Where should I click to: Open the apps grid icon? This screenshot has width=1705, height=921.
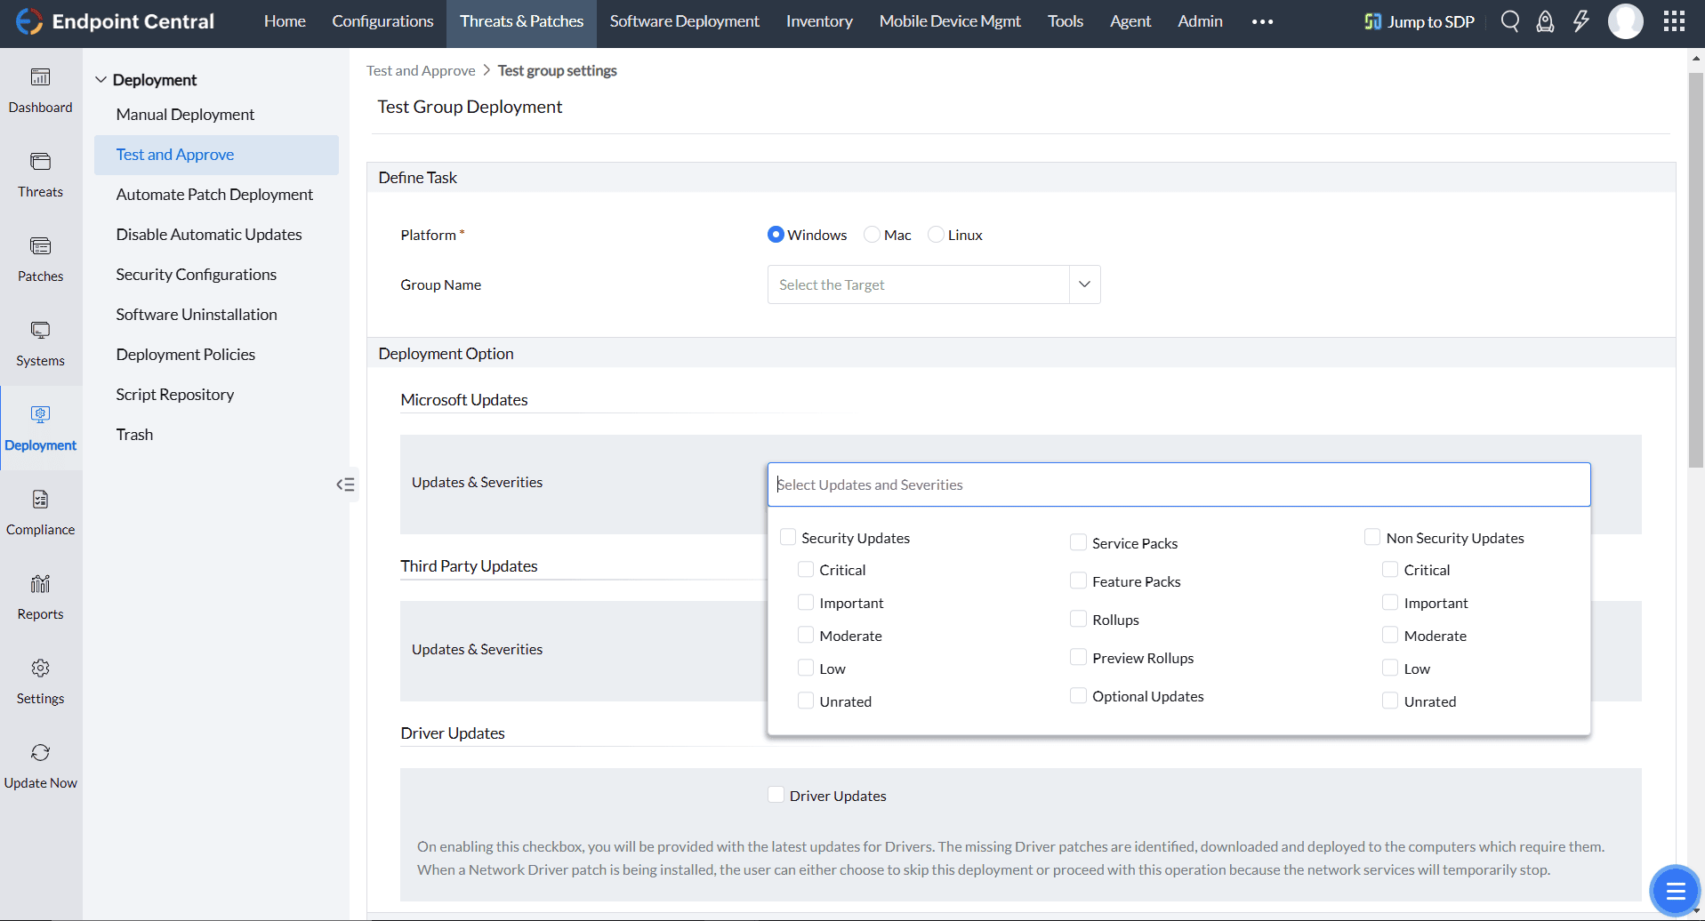coord(1674,21)
